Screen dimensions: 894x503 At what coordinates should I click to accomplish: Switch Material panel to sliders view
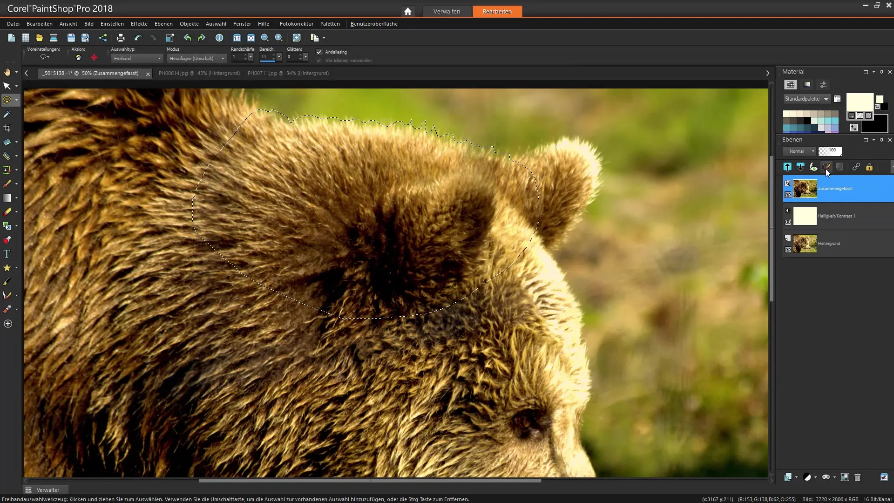pyautogui.click(x=823, y=84)
